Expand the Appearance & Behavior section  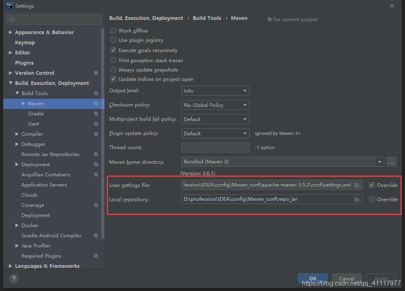pos(10,33)
